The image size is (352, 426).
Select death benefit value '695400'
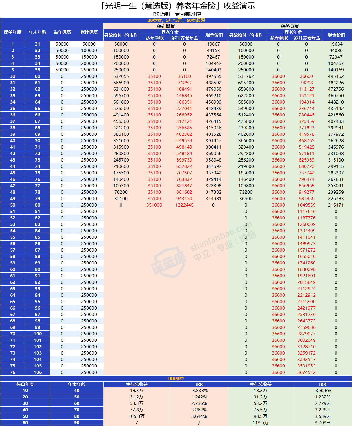click(x=246, y=83)
